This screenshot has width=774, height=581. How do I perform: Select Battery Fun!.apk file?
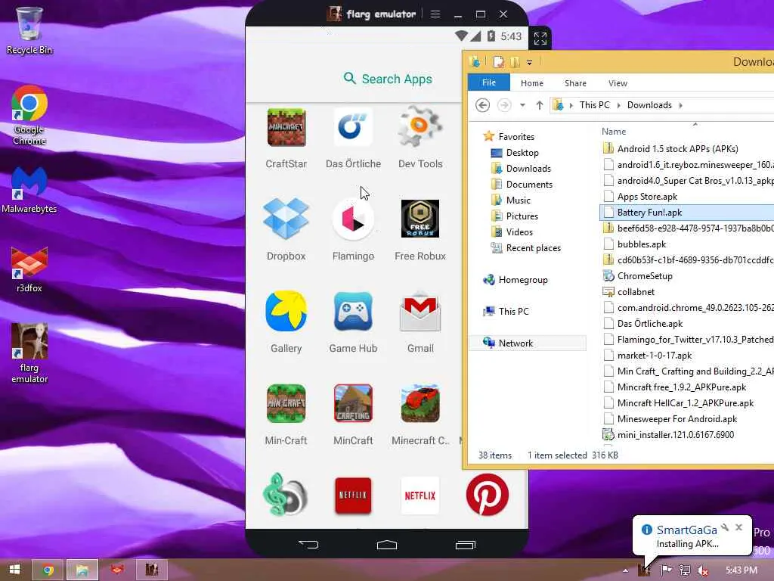click(649, 213)
